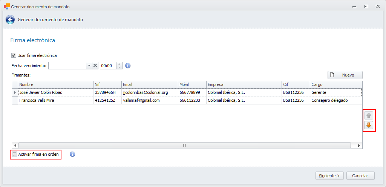Click Nif cell 41254125Z

click(107, 100)
